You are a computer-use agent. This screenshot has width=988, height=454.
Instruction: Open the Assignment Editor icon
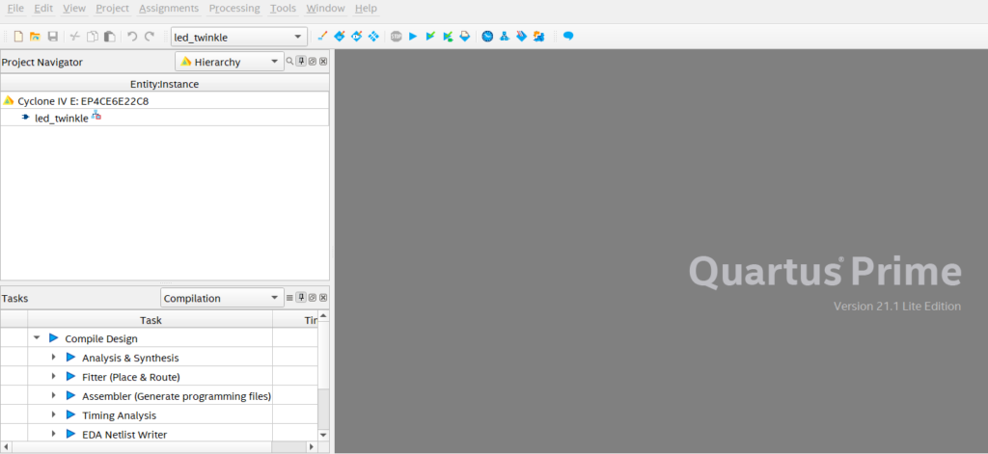[340, 36]
